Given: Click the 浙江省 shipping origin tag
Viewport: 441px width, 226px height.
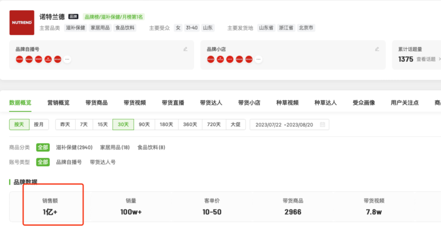Looking at the screenshot, I should point(286,28).
